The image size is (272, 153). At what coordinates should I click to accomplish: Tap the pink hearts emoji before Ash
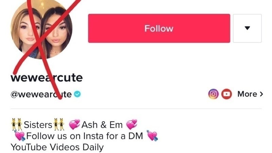point(74,124)
